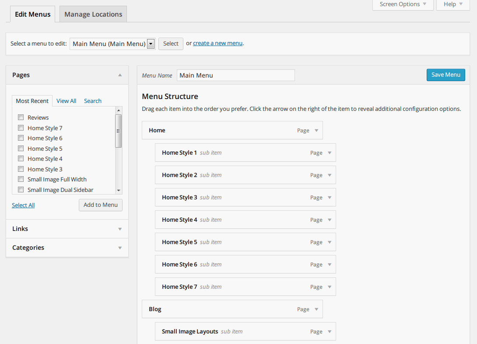
Task: Follow the create a new menu link
Action: [x=217, y=43]
